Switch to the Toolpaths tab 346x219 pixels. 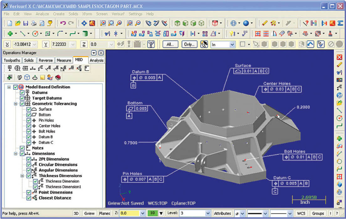pyautogui.click(x=12, y=60)
